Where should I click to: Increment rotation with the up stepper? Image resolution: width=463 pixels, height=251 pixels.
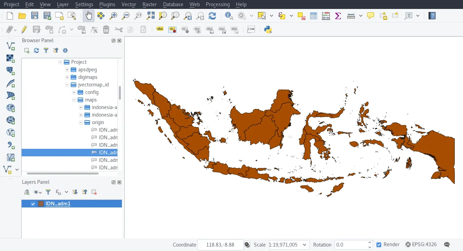coord(370,242)
